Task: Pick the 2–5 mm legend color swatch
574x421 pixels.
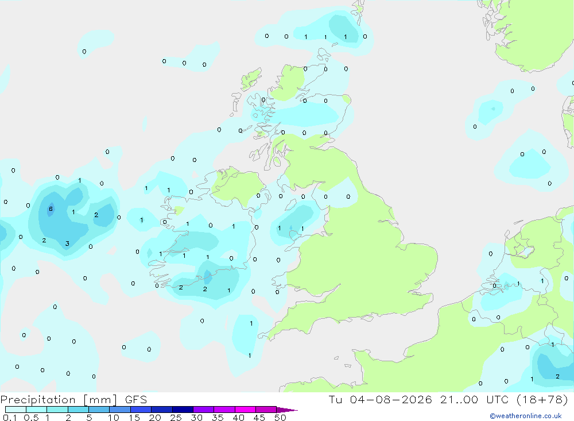Action: tap(78, 410)
